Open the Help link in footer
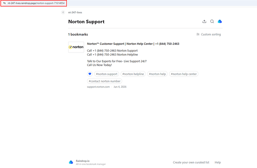Viewport: 257px width, 168px height. [218, 163]
